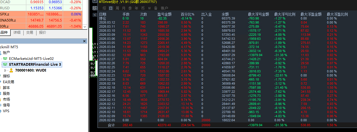Viewport: 357px width, 132px height.
Task: Click the 最大浮盈比例 column header
Action: coord(337,14)
